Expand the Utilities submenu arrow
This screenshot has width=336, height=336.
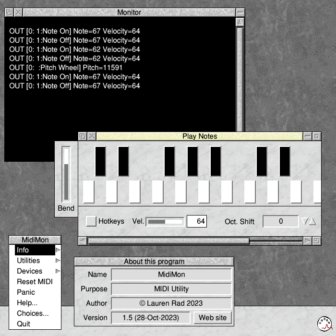58,261
